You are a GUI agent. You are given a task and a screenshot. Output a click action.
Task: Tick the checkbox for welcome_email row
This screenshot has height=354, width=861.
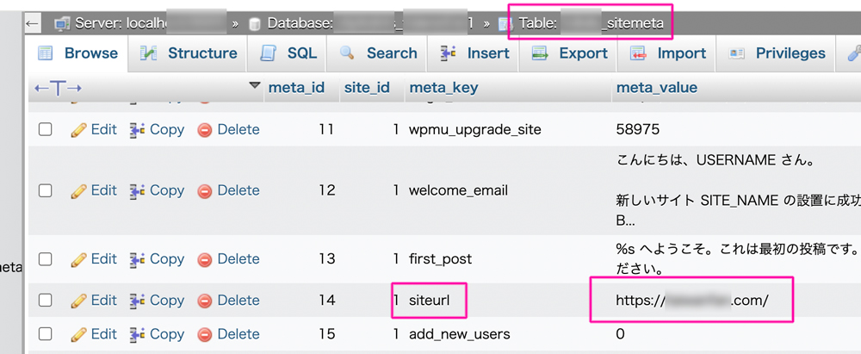point(46,190)
